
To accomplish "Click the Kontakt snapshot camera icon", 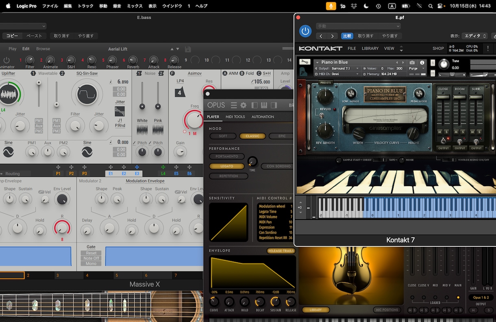I will click(412, 63).
